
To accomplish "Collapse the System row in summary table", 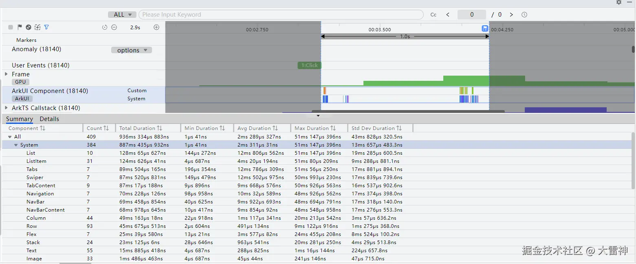I will tap(16, 145).
